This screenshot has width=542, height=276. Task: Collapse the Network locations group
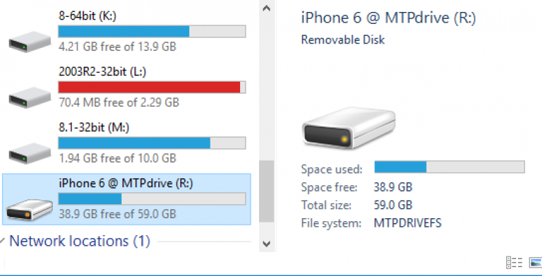pyautogui.click(x=3, y=241)
